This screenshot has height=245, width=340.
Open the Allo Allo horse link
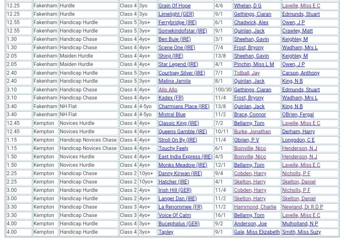168,90
